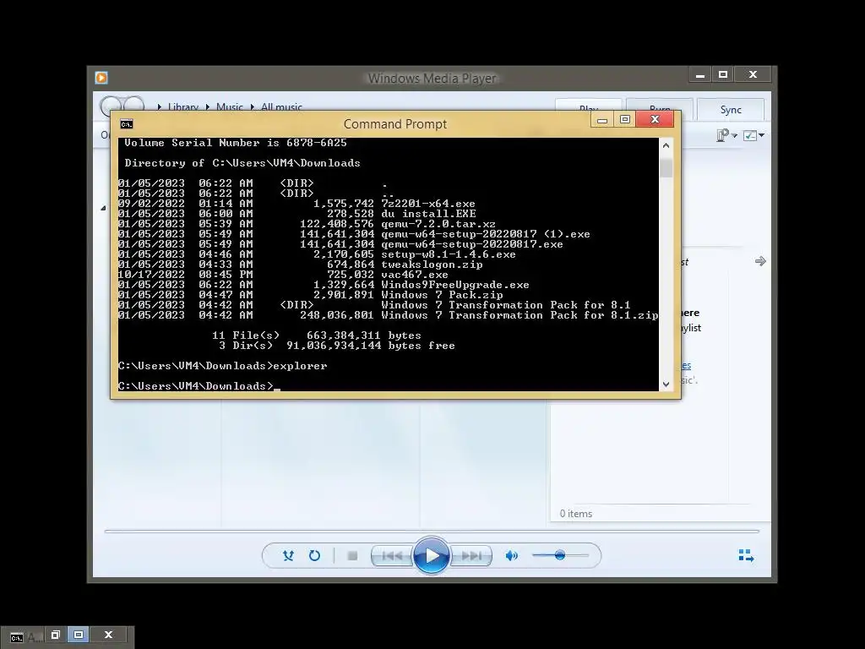Open the device sync options dropdown
865x649 pixels.
click(726, 135)
